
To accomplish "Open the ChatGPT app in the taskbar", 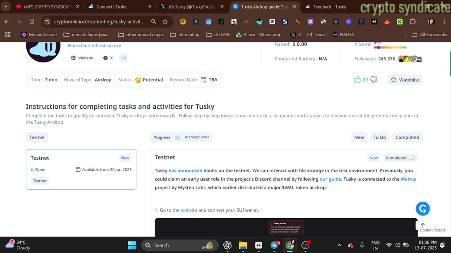I will tap(227, 245).
